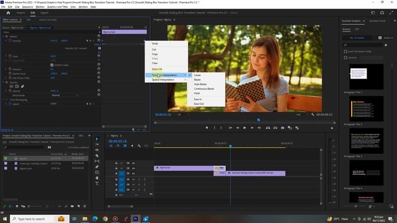Switch to the Essential Sound tab
The image size is (397, 223).
click(x=377, y=21)
